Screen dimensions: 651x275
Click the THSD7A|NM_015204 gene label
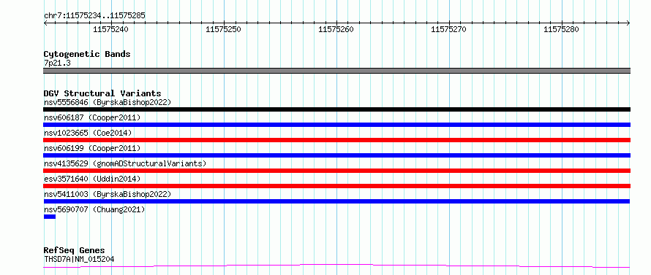[79, 259]
